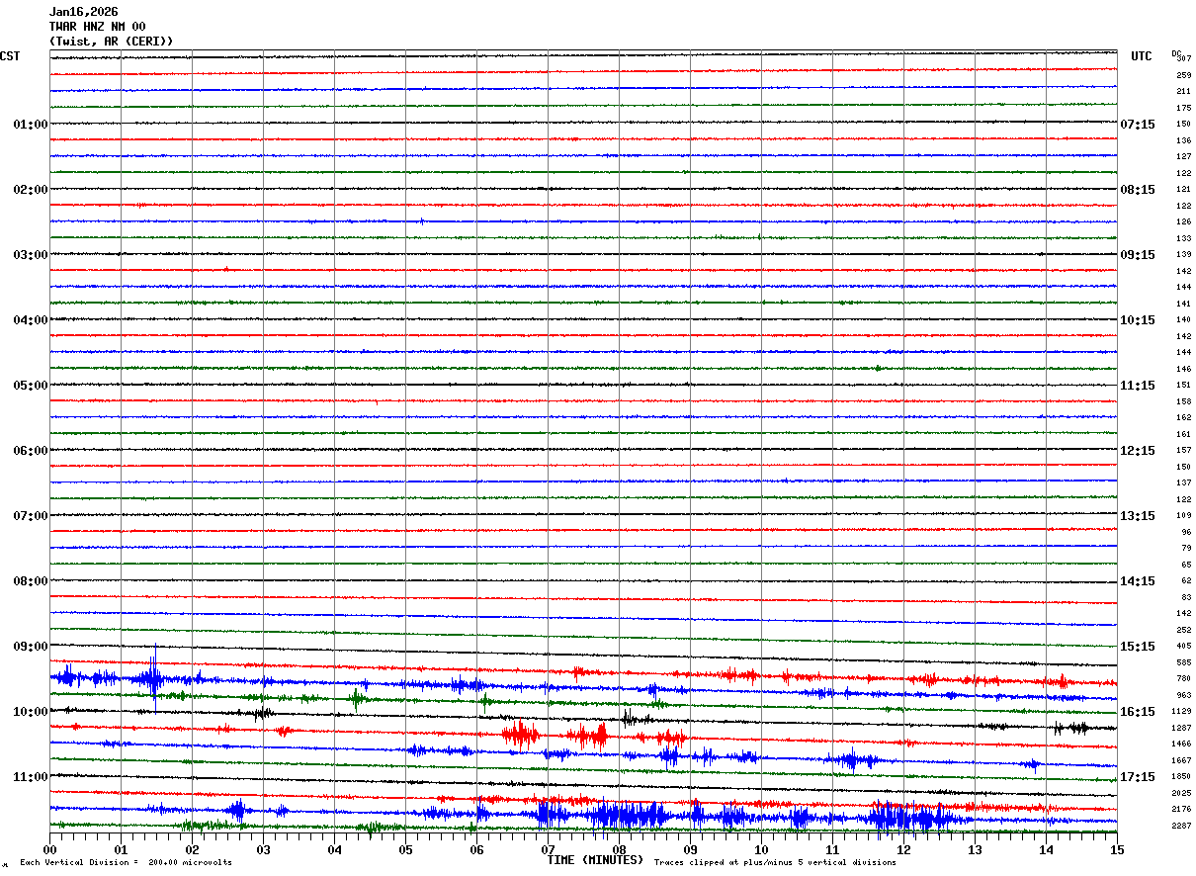Click minute 14 on the time axis
Screen dimensions: 1196x876
point(1046,849)
